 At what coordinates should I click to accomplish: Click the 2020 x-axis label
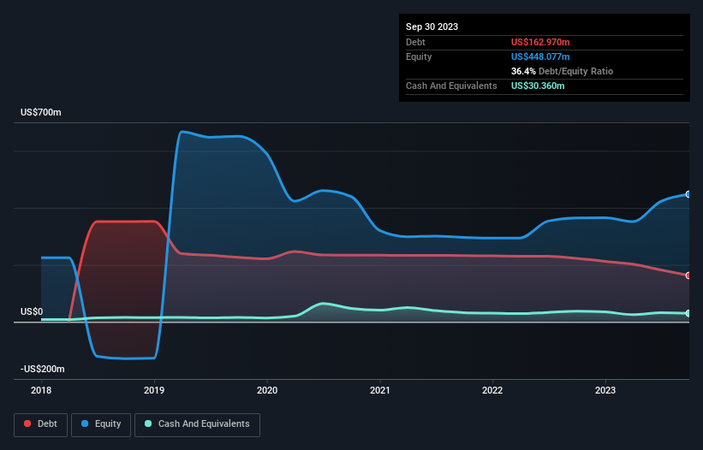[267, 390]
